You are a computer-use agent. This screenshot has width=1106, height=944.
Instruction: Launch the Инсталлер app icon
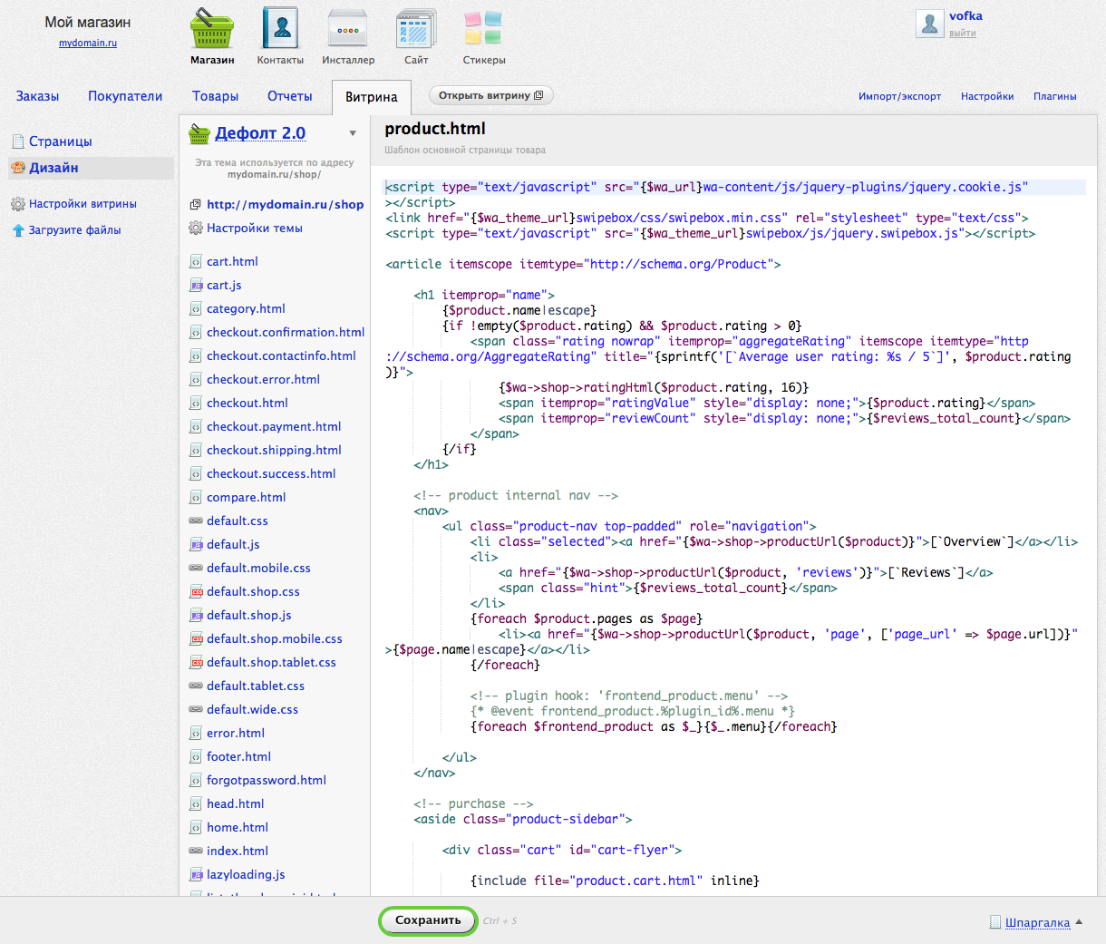point(347,30)
